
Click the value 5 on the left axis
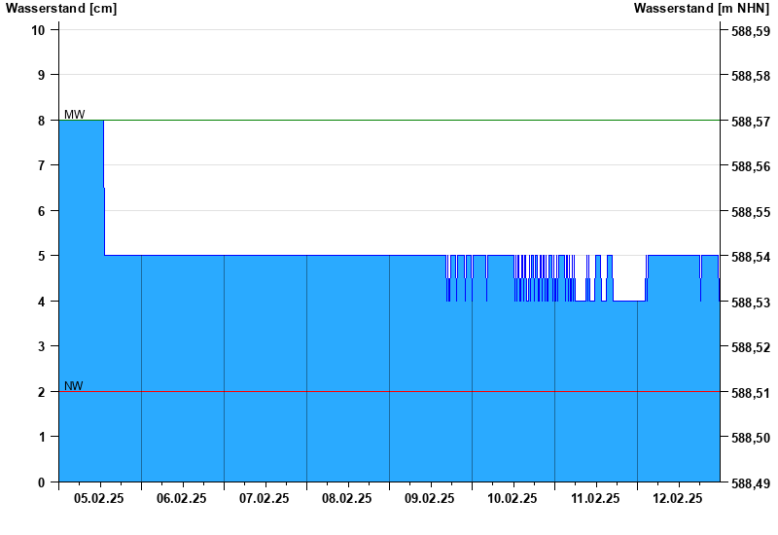(42, 256)
